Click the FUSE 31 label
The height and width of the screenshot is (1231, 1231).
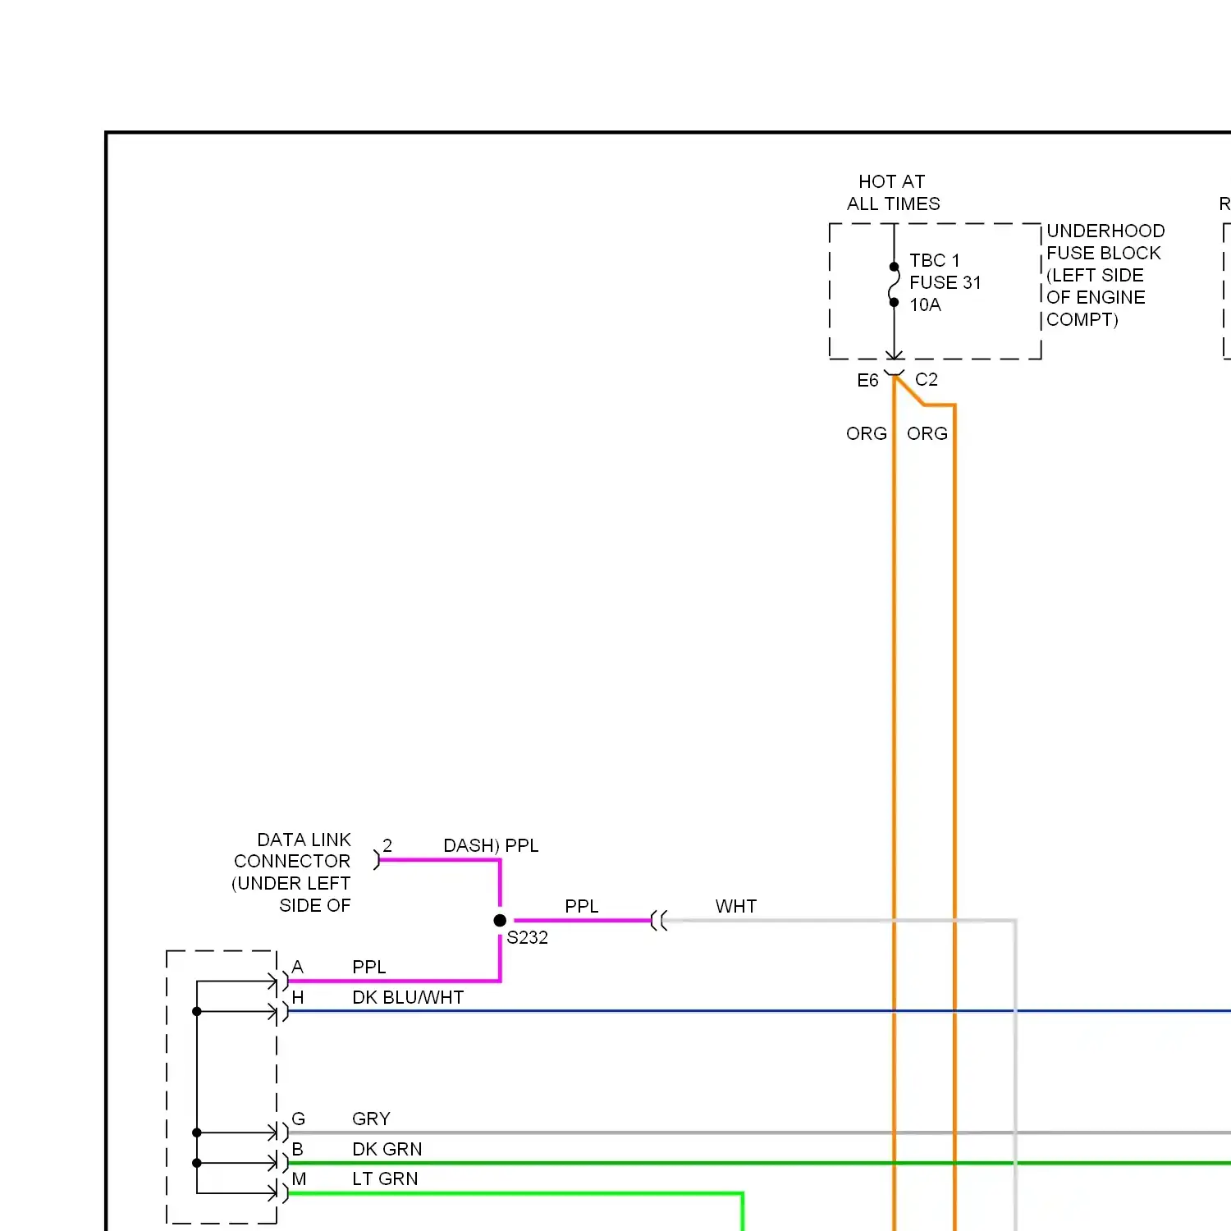[x=945, y=283]
